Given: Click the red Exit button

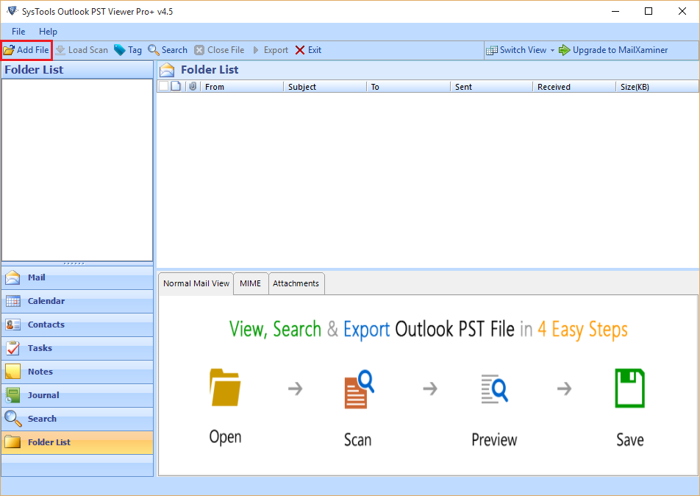Looking at the screenshot, I should click(x=309, y=50).
